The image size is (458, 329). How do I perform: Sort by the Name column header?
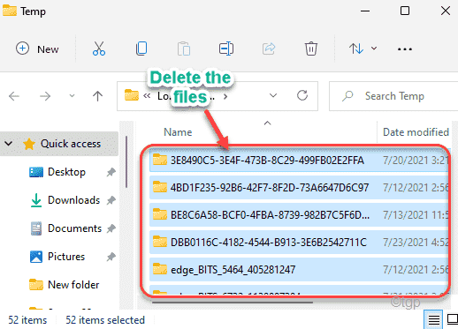point(178,132)
